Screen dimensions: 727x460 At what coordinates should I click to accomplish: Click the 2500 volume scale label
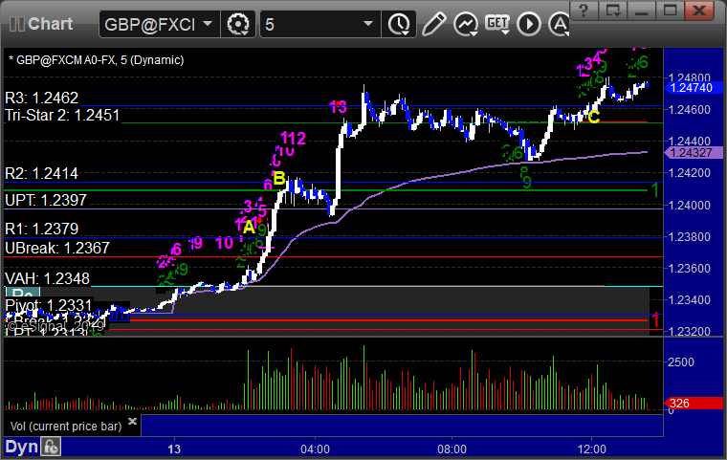pyautogui.click(x=681, y=362)
